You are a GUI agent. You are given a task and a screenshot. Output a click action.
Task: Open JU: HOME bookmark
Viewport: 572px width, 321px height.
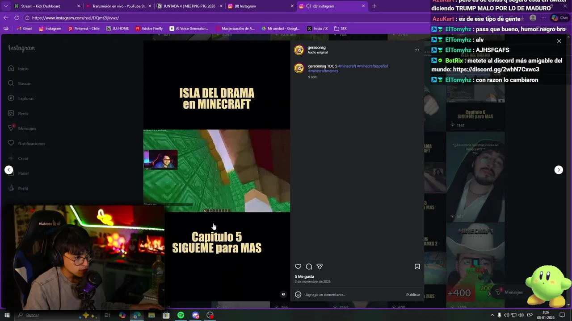[118, 29]
